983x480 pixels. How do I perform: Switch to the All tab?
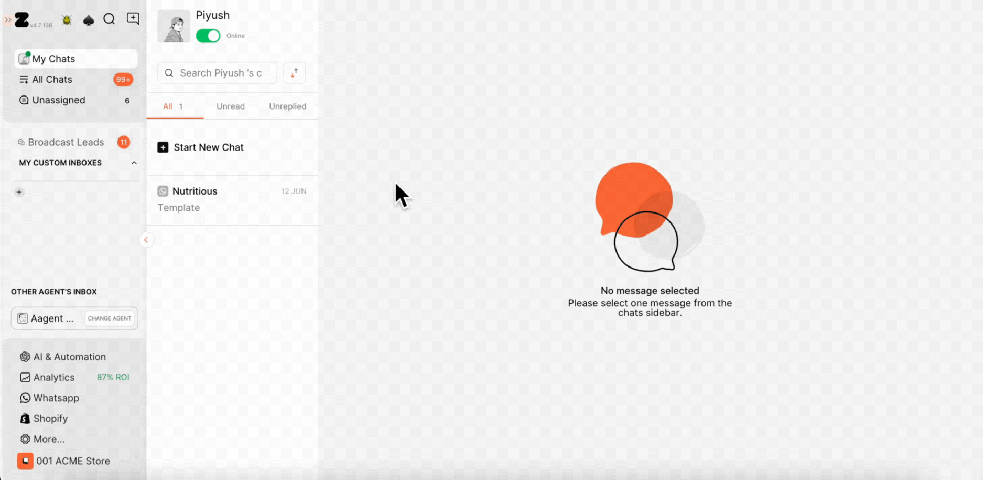pos(174,106)
